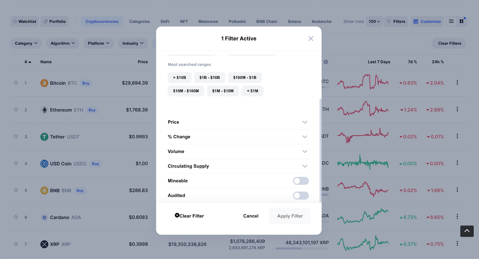Open the Avalanche tab
The image size is (479, 259).
(x=322, y=22)
